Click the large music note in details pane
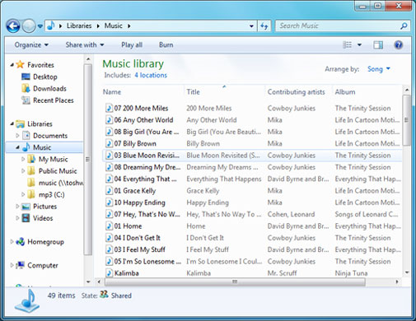This screenshot has height=321, width=416. coord(27,301)
